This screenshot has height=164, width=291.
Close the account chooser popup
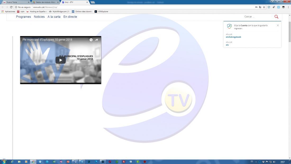tap(278, 25)
